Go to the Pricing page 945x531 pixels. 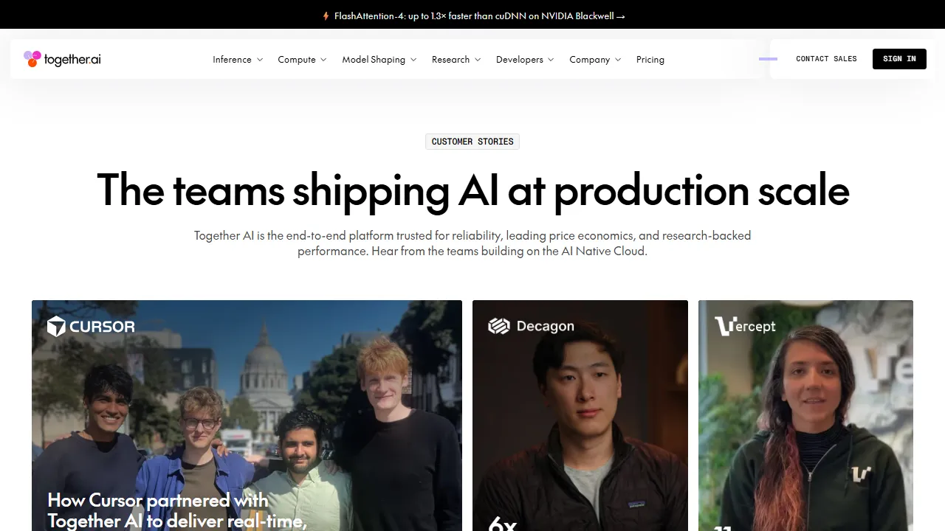[x=650, y=60]
